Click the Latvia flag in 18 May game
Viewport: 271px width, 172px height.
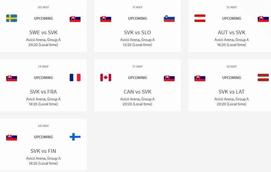pos(263,78)
